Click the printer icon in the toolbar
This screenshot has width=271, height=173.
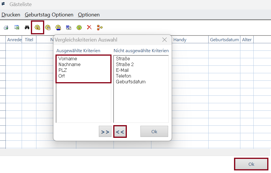pos(6,28)
